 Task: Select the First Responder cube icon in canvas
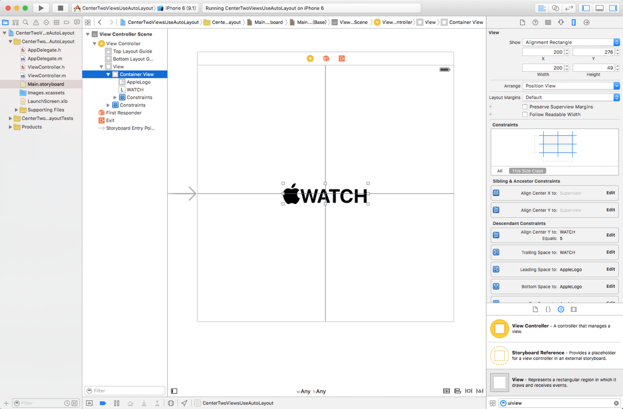point(326,59)
